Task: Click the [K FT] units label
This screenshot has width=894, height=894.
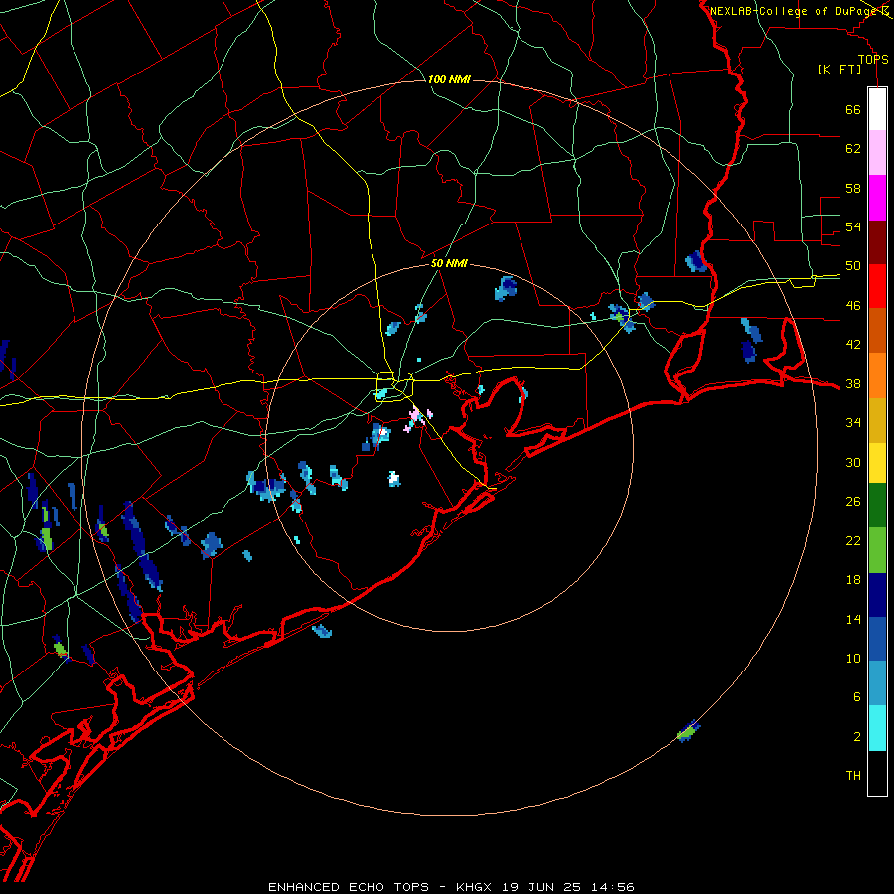Action: point(839,69)
